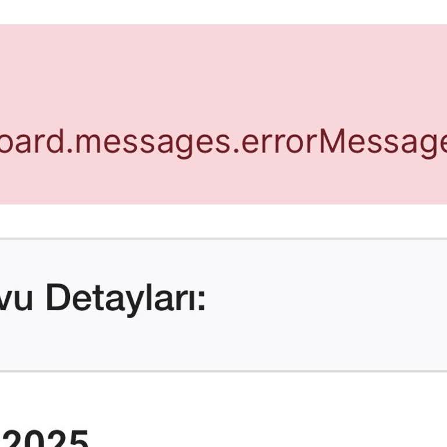Click the period between board and messages

(x=70, y=151)
